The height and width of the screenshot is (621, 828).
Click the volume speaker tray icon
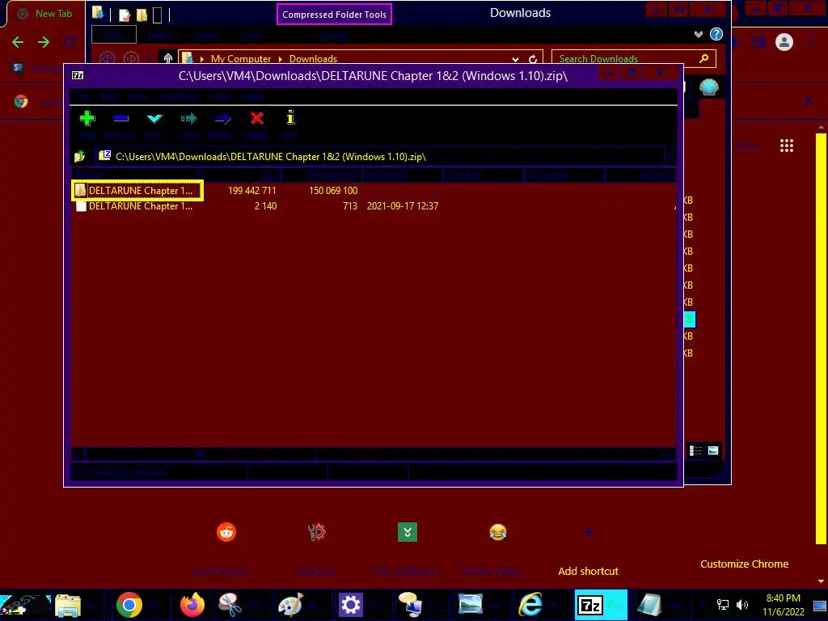click(742, 605)
